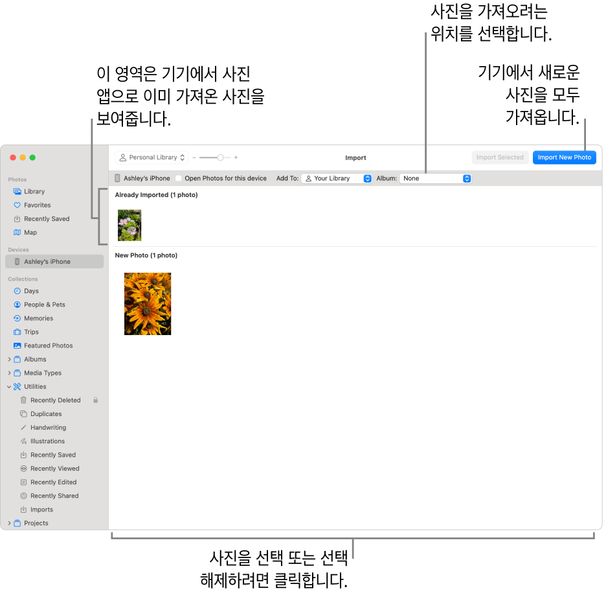Open Recently Viewed under Utilities
The width and height of the screenshot is (606, 595).
click(x=54, y=469)
